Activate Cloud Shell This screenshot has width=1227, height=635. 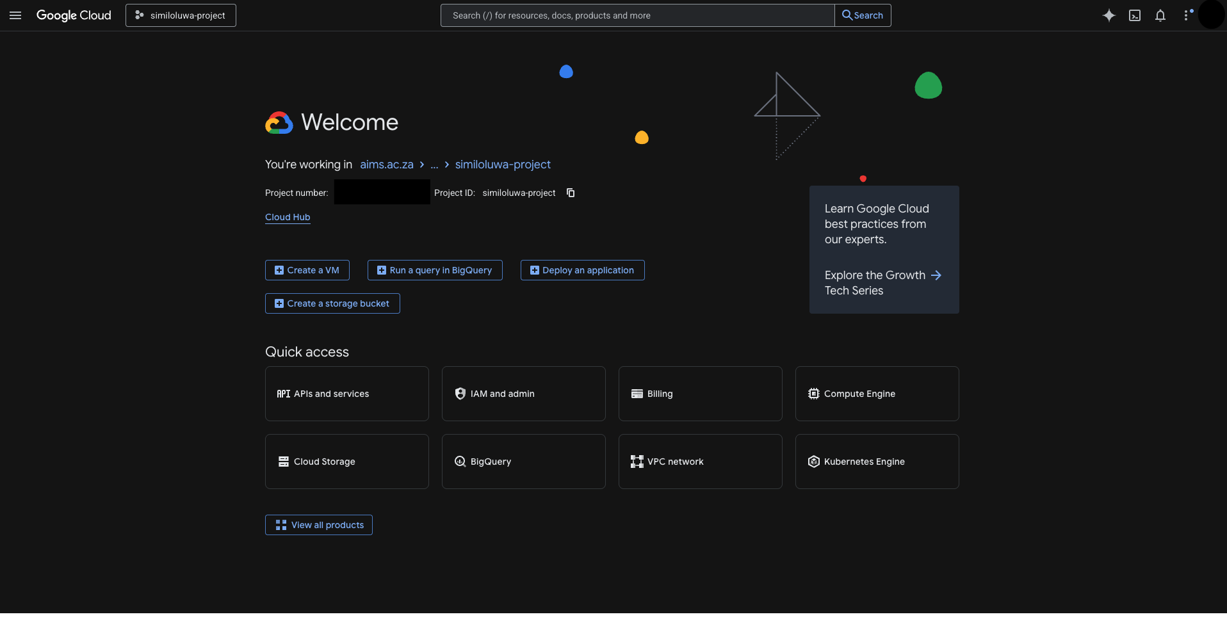click(1134, 15)
